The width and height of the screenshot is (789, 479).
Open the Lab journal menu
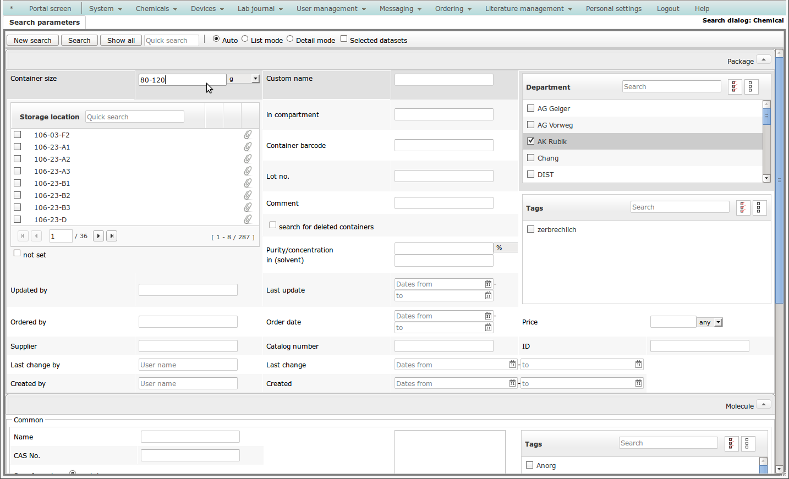[260, 9]
